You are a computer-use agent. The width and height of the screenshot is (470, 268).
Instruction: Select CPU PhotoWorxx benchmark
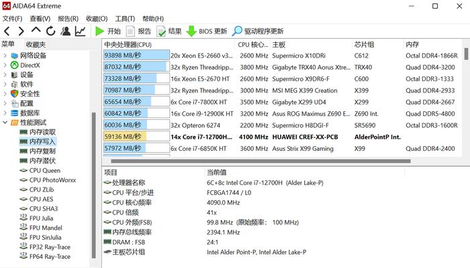52,180
